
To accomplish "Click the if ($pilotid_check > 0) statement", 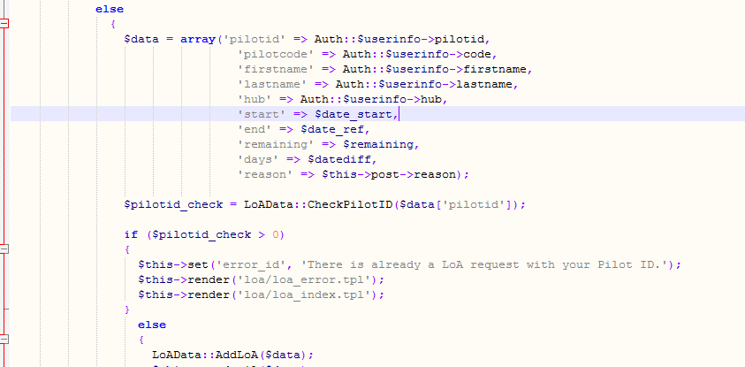I will pyautogui.click(x=204, y=234).
